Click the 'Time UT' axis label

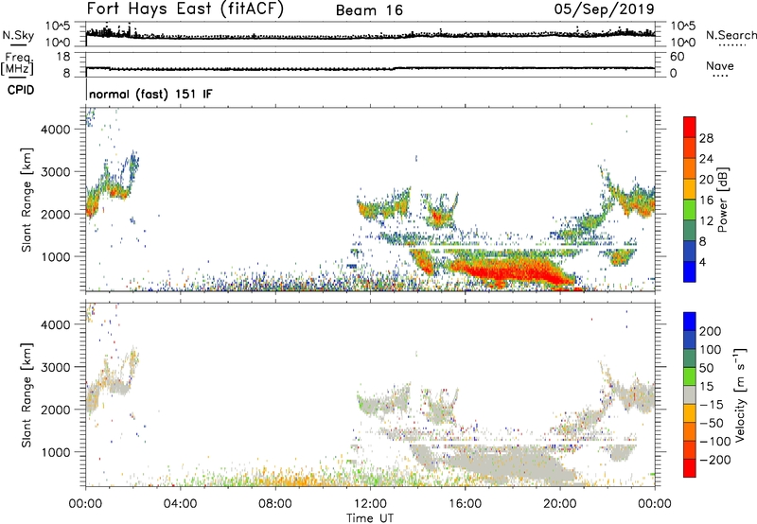tap(370, 517)
